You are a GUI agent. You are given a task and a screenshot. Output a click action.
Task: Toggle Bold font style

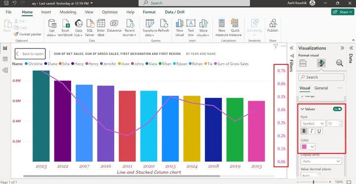click(x=304, y=131)
